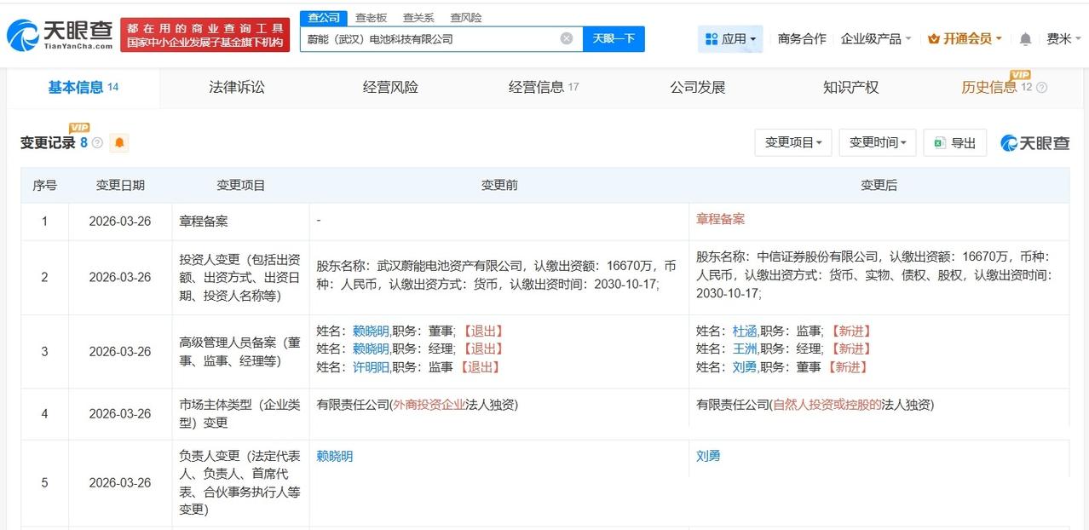Click the orange monitoring bell beside 变更记录

point(118,142)
